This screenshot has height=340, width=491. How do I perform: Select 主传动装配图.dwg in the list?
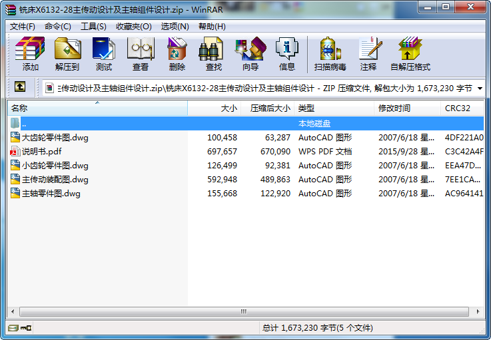click(x=55, y=180)
